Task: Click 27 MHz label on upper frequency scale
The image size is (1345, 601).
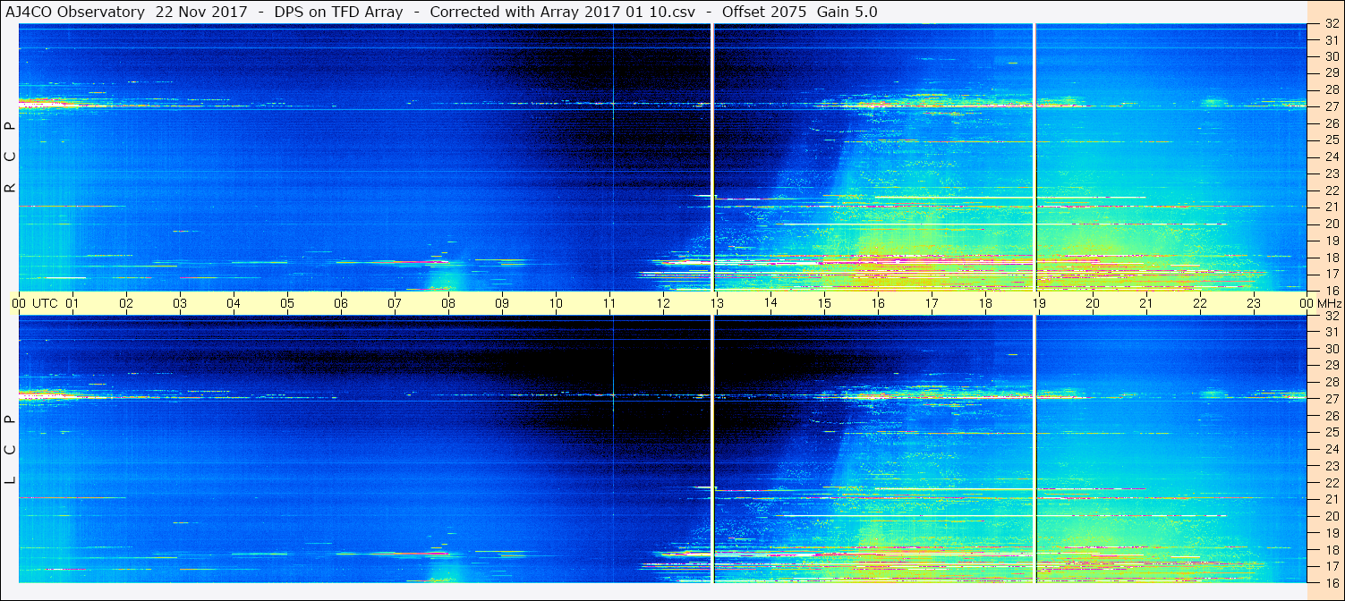Action: point(1331,106)
